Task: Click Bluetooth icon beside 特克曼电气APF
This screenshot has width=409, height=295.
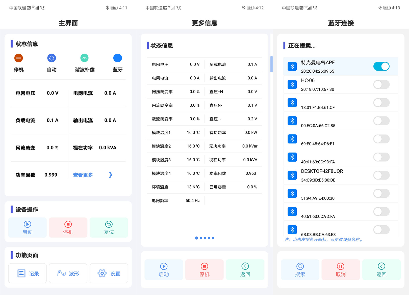Action: pos(292,66)
